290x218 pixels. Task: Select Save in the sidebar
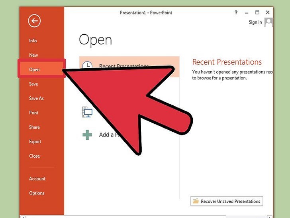33,84
